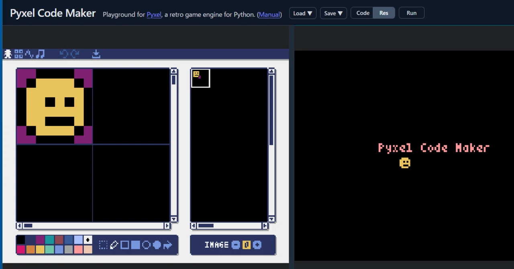
Task: Pick the salmon pink color swatch
Action: click(x=79, y=250)
